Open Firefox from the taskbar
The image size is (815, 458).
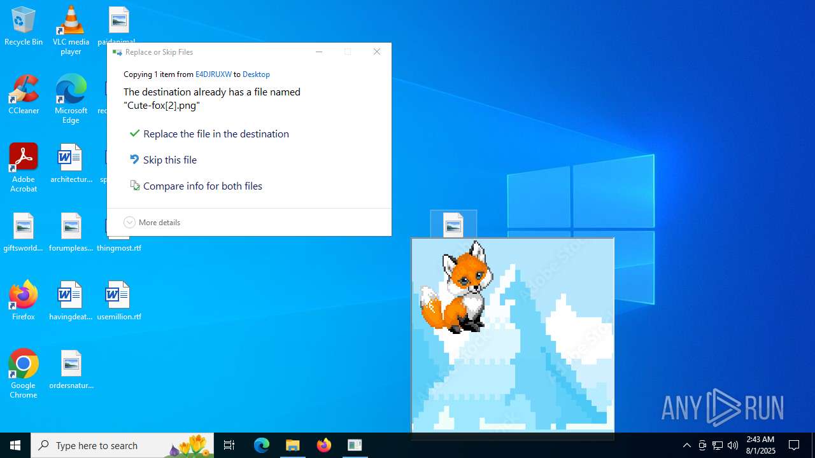click(324, 445)
